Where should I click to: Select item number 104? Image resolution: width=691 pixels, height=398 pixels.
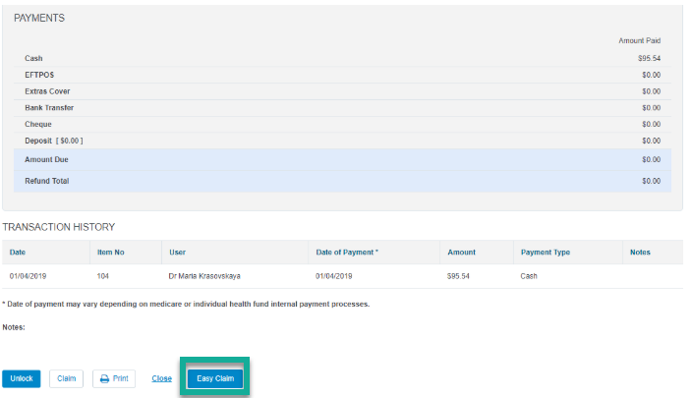pos(102,276)
